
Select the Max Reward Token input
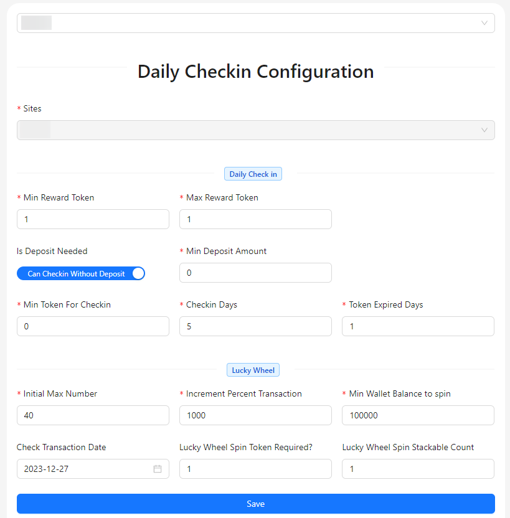pos(255,219)
